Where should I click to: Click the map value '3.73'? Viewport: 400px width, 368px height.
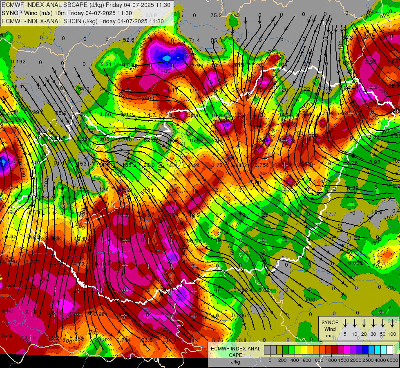[x=217, y=165]
